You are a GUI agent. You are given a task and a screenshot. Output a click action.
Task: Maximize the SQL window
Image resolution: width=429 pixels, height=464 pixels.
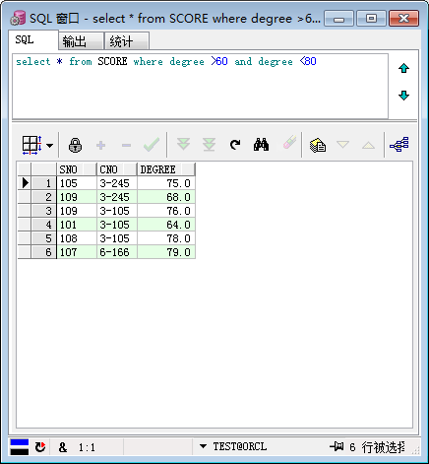[x=371, y=18]
